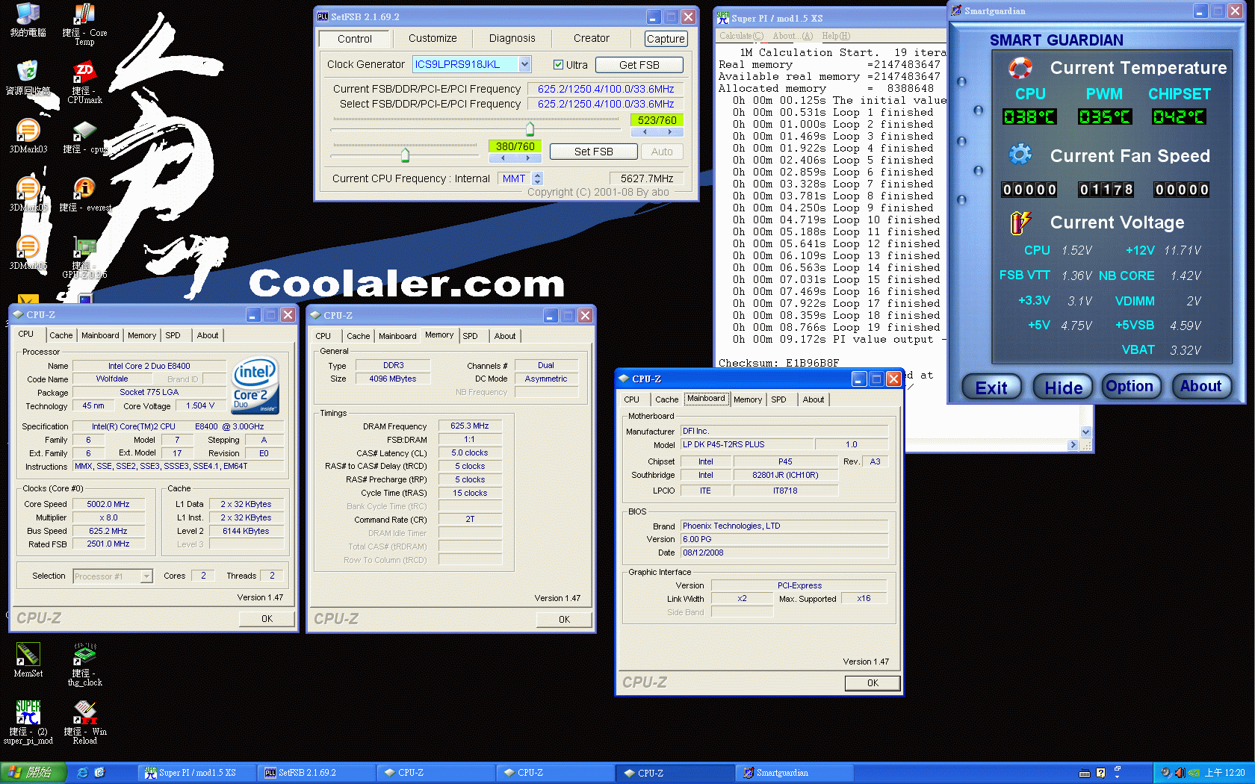The height and width of the screenshot is (784, 1255).
Task: Switch to Smartguardian from the taskbar
Action: coord(794,773)
